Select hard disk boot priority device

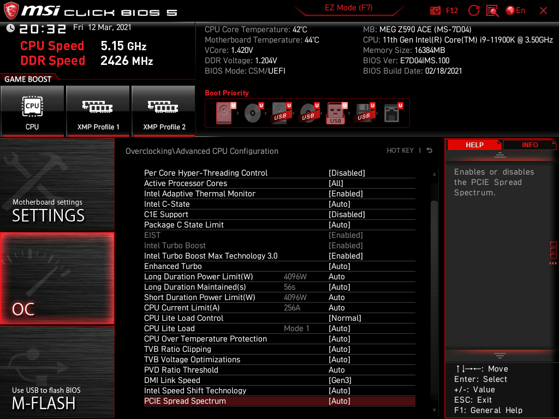(225, 113)
